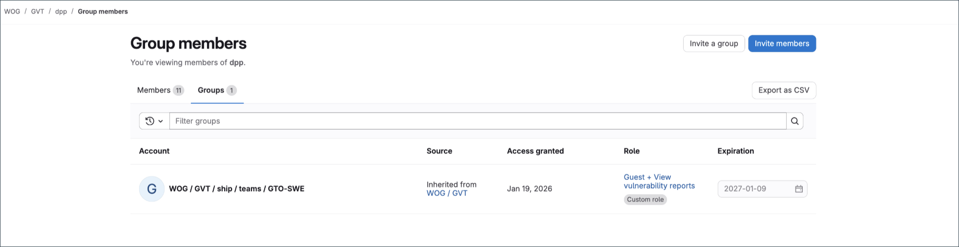Click the Role column header
Screen dimensions: 959x247
tap(631, 151)
